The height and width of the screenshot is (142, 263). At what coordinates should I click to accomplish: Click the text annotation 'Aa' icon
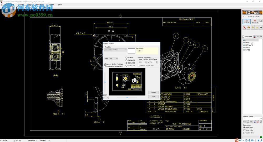point(261,28)
